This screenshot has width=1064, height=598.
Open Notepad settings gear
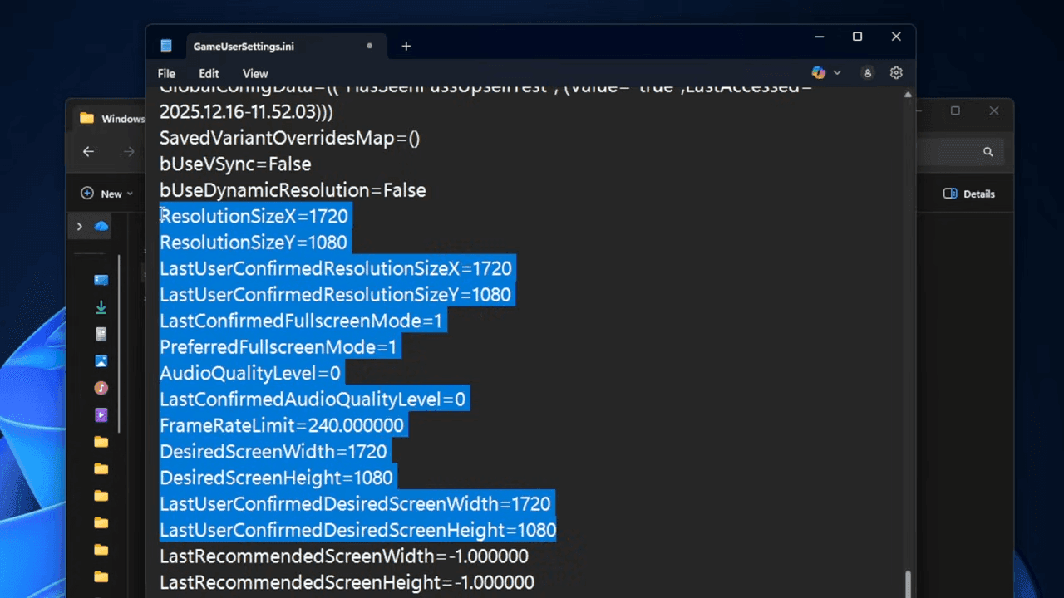(x=896, y=73)
